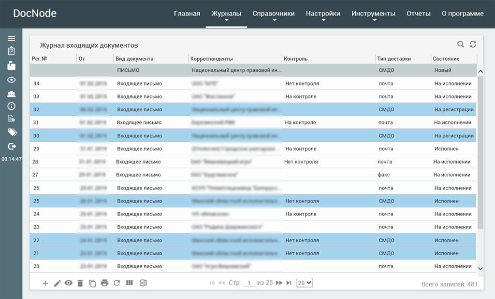The image size is (495, 299).
Task: Print using the printer icon
Action: coord(104,283)
